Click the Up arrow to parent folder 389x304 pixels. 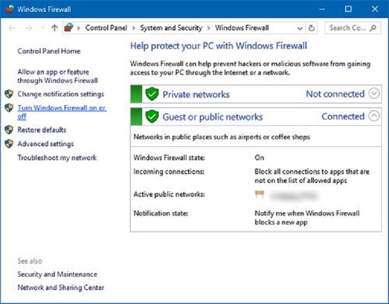click(55, 28)
